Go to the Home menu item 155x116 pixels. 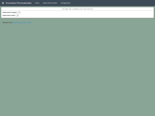[37, 3]
